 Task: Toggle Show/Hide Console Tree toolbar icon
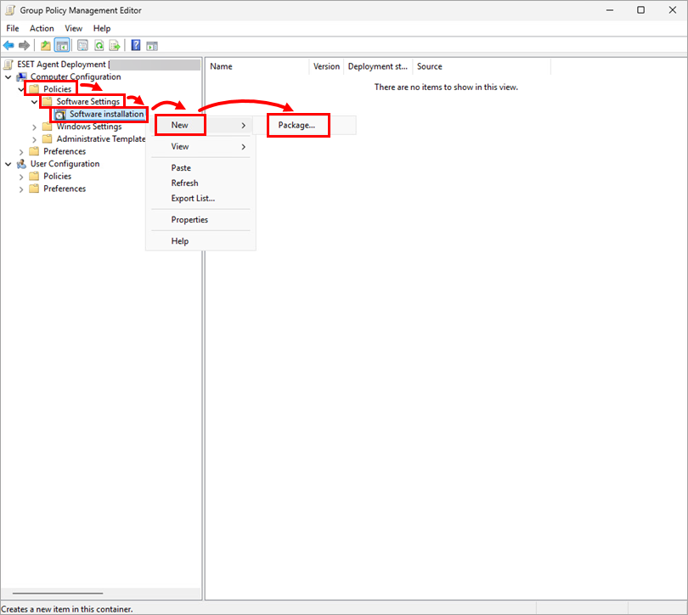pyautogui.click(x=62, y=46)
